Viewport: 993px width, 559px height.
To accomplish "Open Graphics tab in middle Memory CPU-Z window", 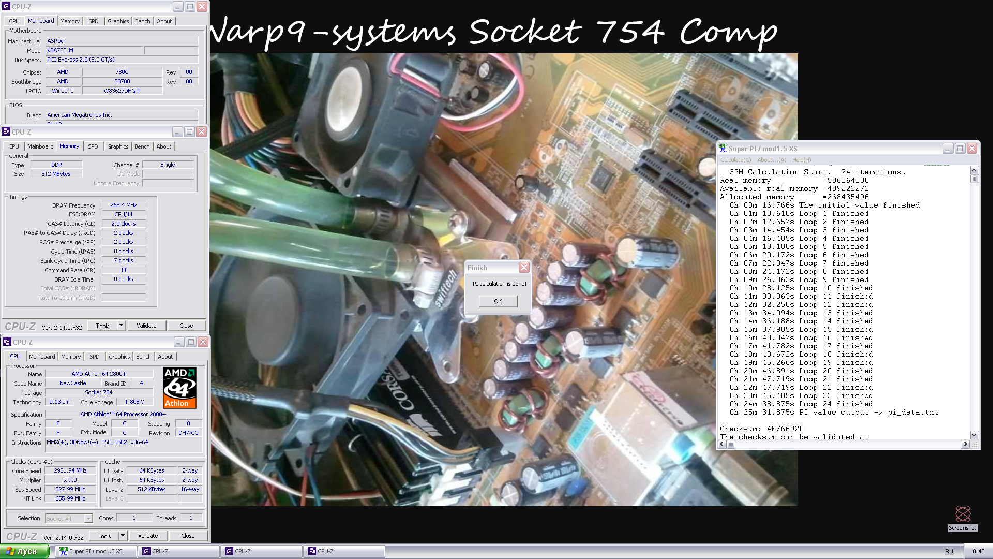I will point(118,146).
